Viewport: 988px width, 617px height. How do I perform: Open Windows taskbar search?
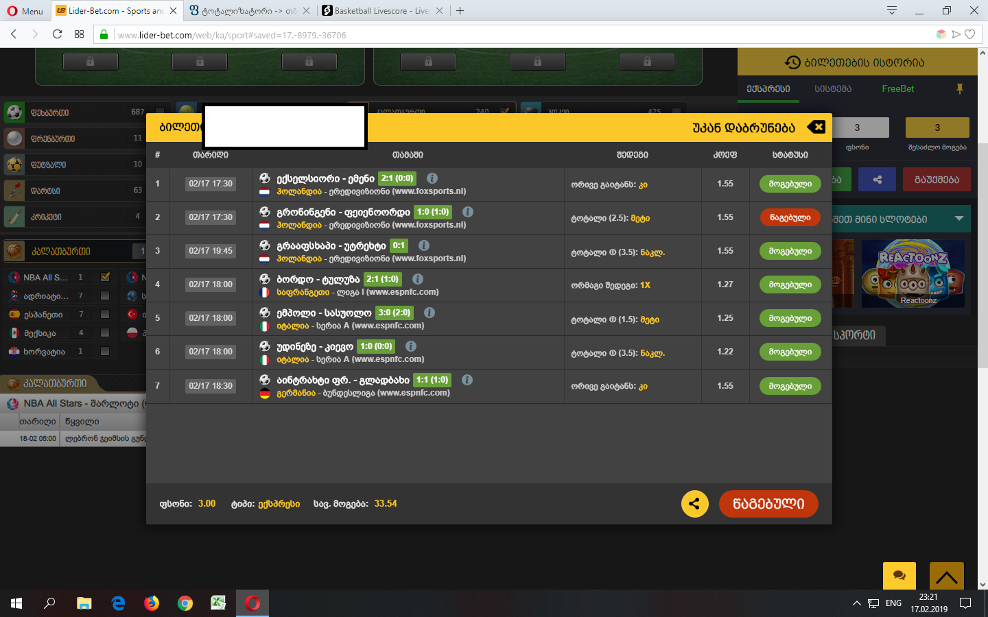(x=49, y=603)
